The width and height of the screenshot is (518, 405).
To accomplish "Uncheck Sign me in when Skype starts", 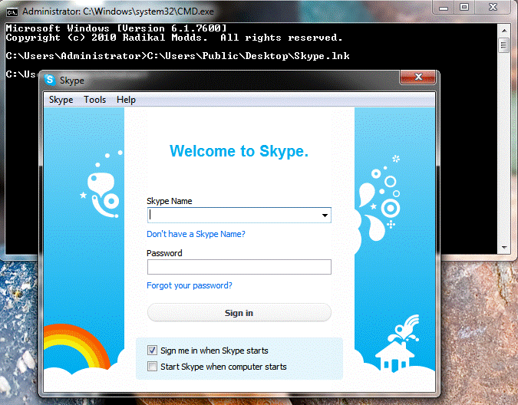I will coord(152,351).
